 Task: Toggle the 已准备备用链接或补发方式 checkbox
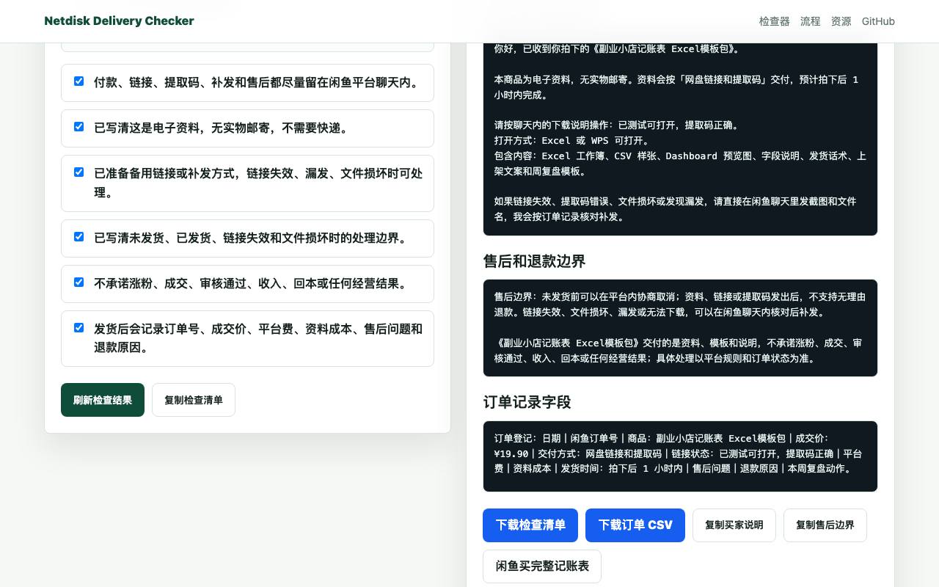(x=78, y=172)
